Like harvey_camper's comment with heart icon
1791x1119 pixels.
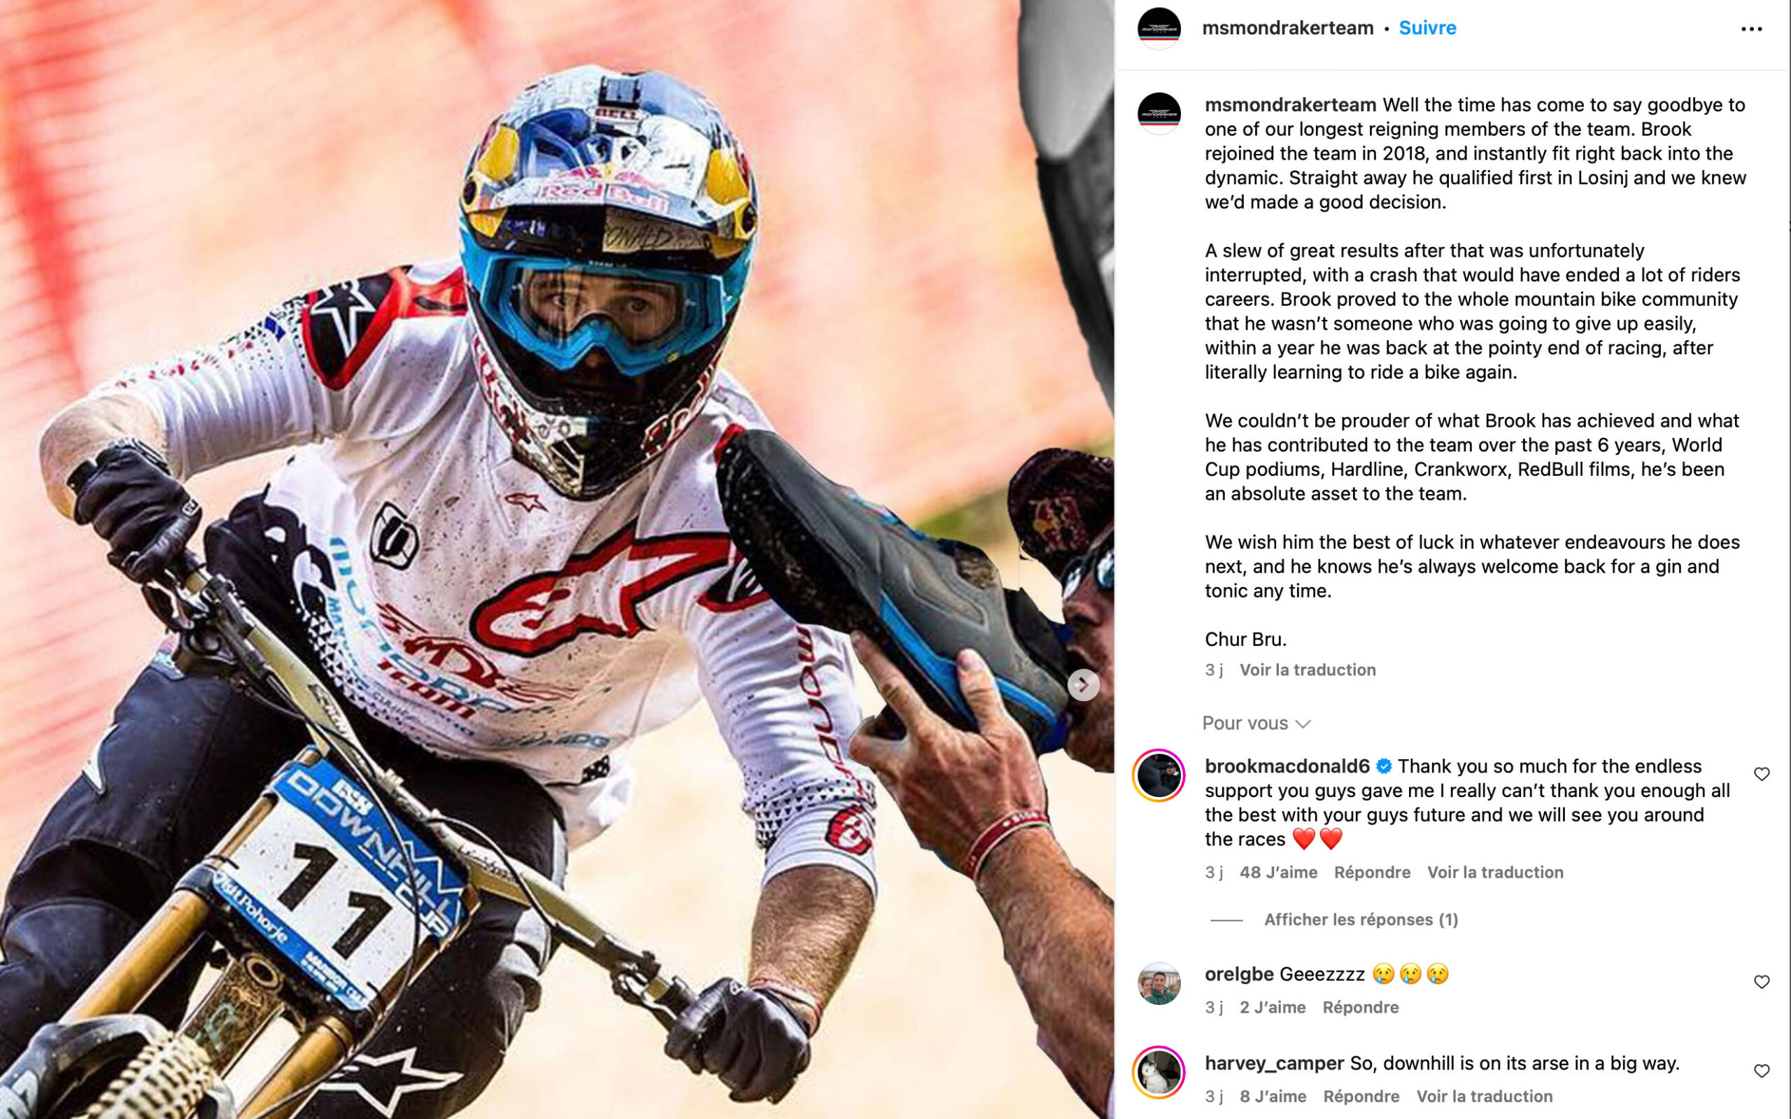(1762, 1071)
